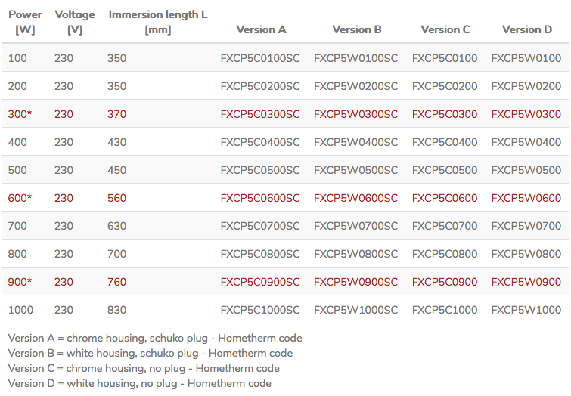
Task: Select code FXCP5W0200SC in Version B
Action: click(355, 86)
